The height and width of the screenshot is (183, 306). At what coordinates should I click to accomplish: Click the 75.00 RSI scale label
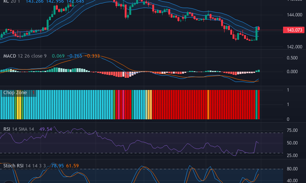(292, 130)
